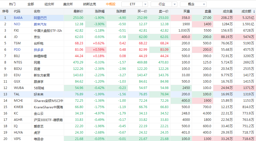Click the 5.325亿 turnover cell
Screen dimensions: 256x141
click(245, 18)
